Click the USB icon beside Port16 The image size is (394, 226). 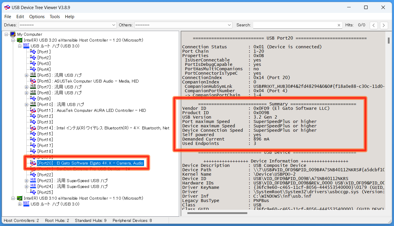(33, 140)
